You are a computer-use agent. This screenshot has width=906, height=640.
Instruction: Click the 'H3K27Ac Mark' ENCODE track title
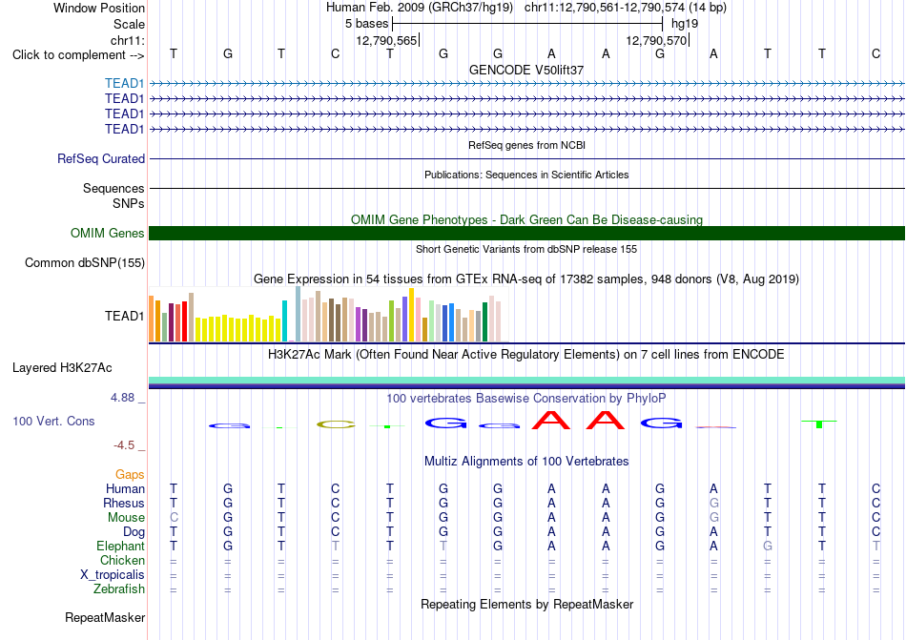tap(526, 354)
